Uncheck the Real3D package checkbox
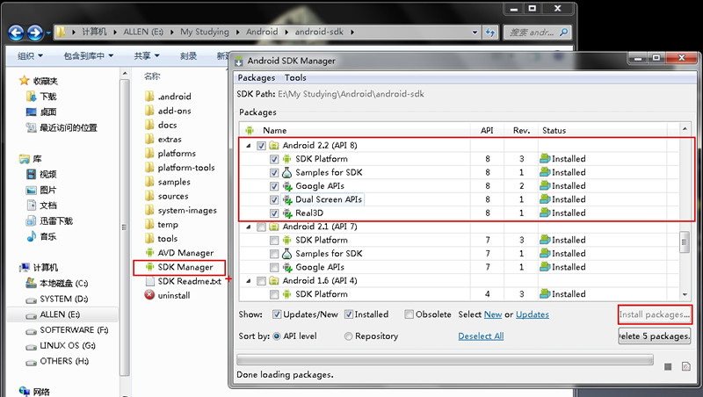Viewport: 703px width, 397px height. (275, 213)
